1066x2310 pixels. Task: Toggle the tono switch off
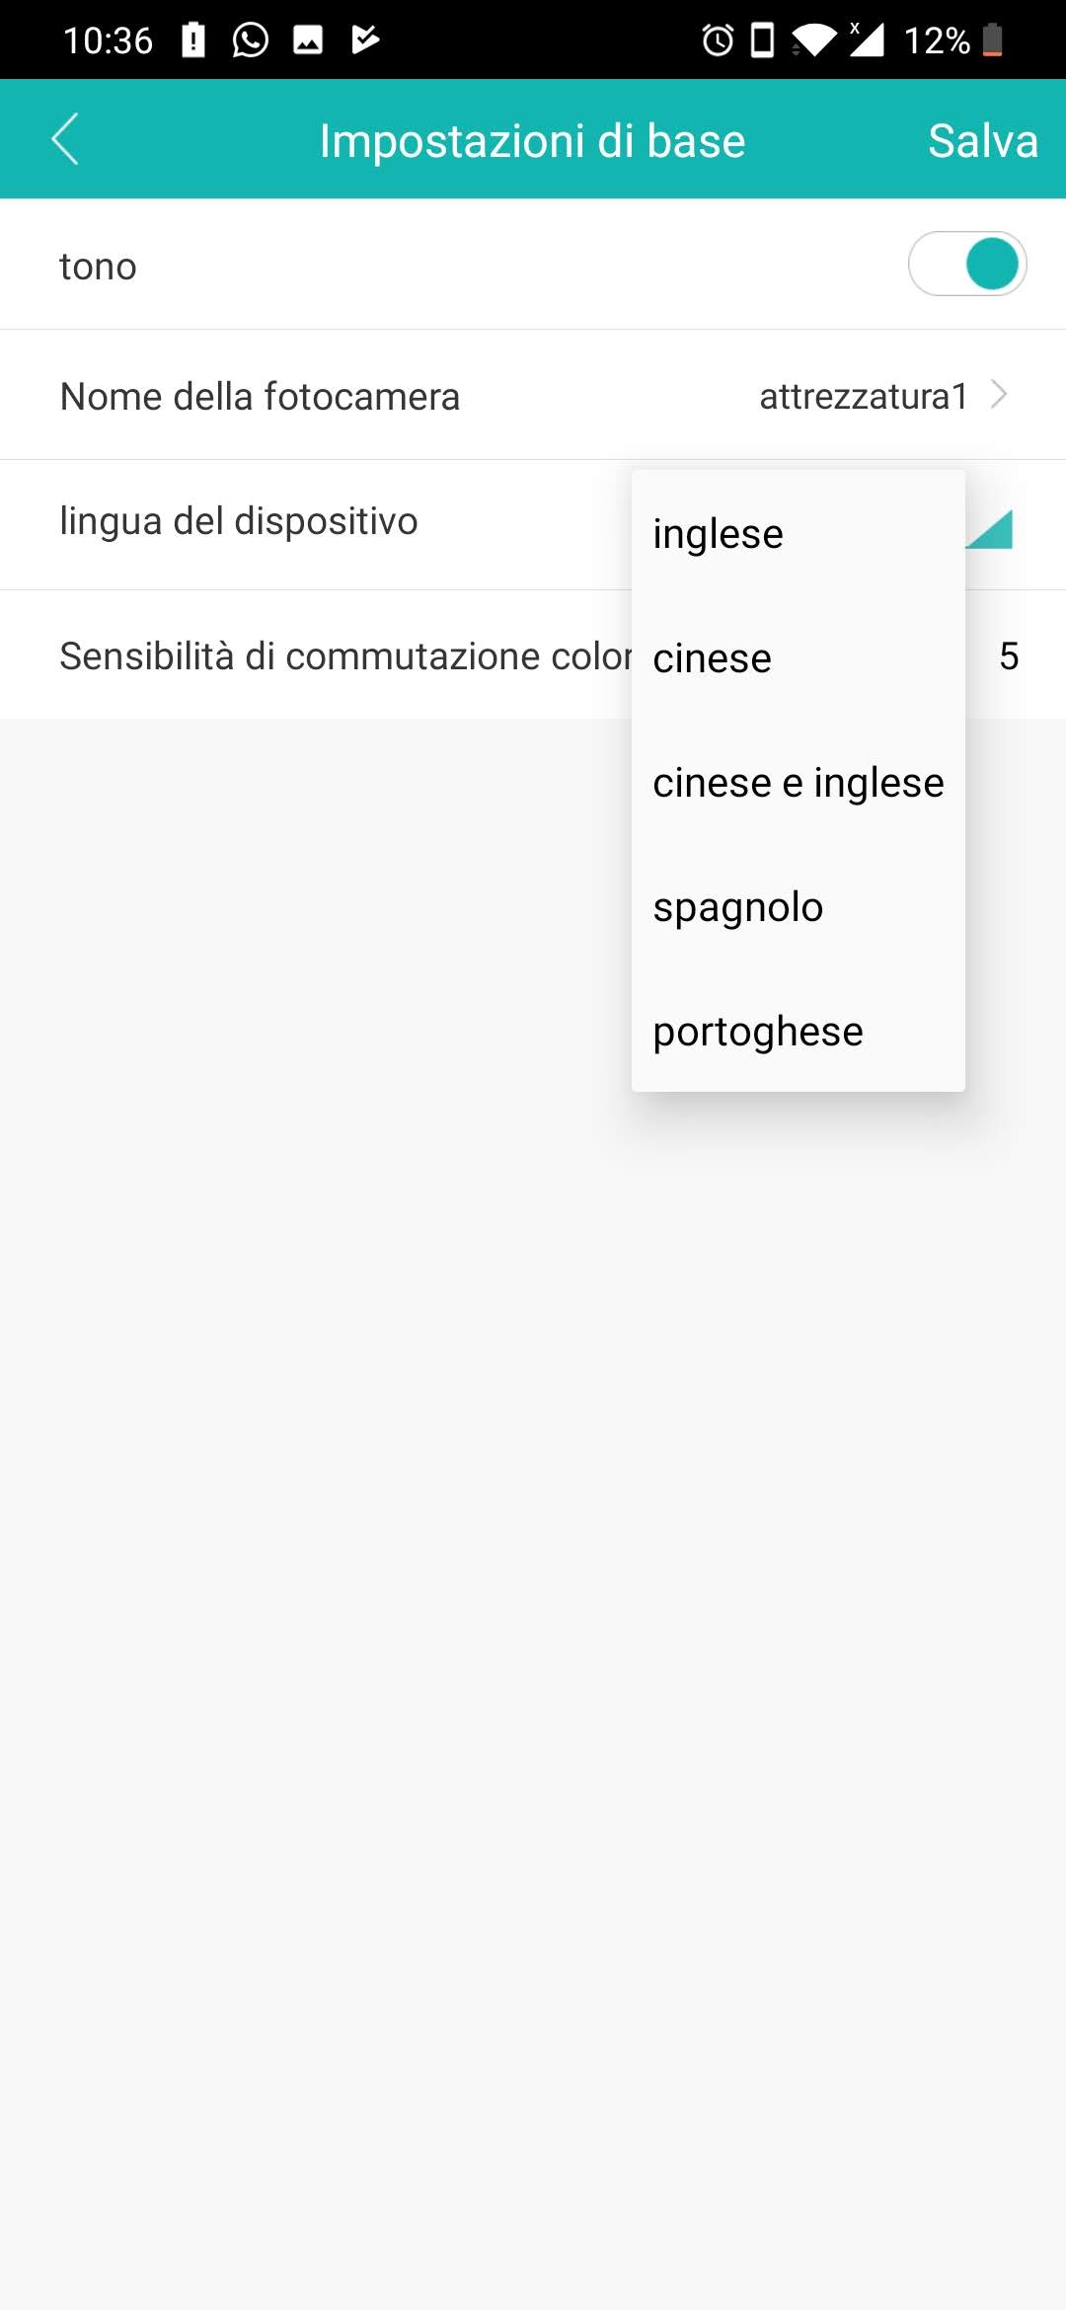point(967,265)
